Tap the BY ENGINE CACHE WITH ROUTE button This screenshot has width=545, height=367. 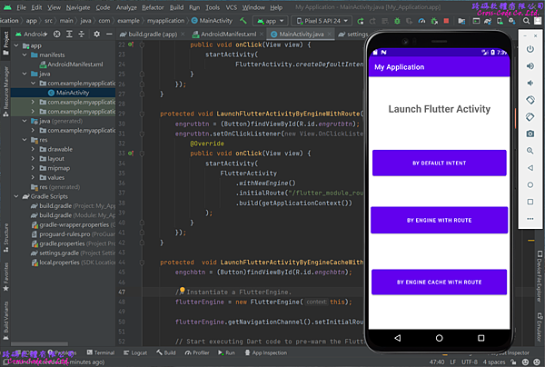[x=439, y=283]
